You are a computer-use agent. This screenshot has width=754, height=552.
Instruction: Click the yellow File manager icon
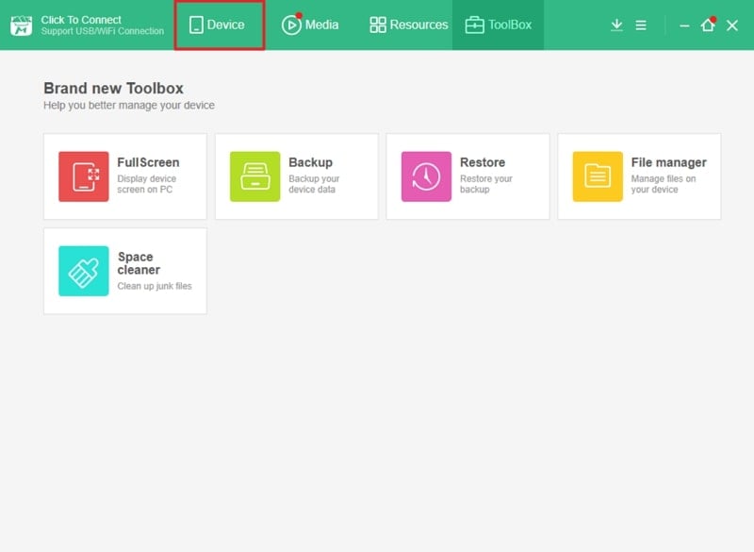[598, 176]
